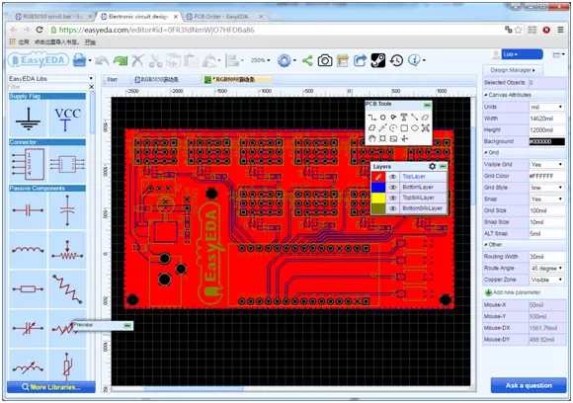This screenshot has height=403, width=573.
Task: Click the Ask a question button
Action: tap(529, 385)
